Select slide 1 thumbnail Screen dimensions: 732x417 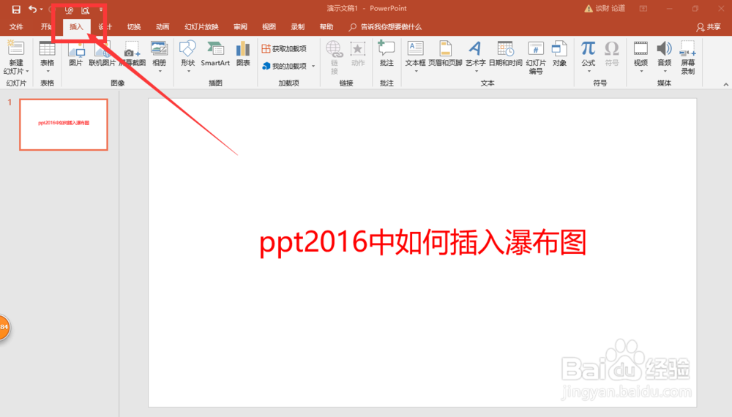pyautogui.click(x=64, y=124)
